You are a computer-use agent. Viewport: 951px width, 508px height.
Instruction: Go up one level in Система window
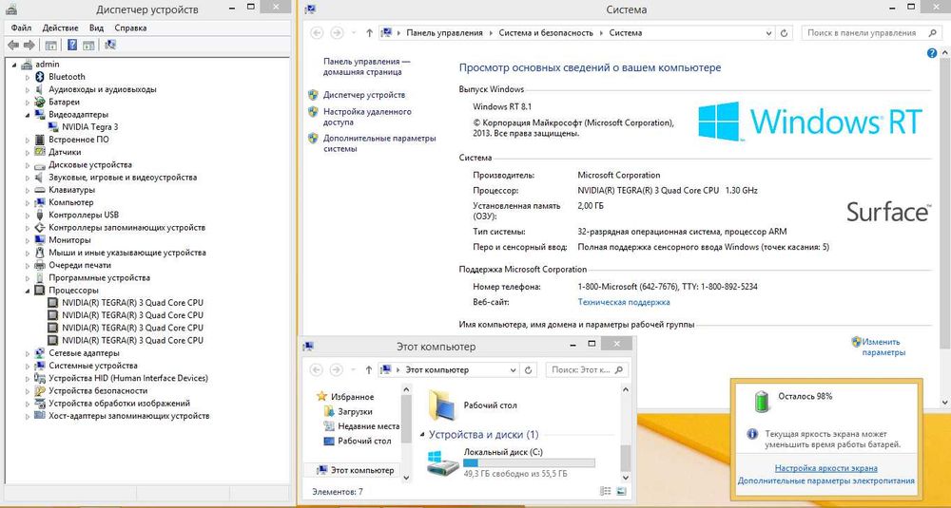[x=369, y=33]
